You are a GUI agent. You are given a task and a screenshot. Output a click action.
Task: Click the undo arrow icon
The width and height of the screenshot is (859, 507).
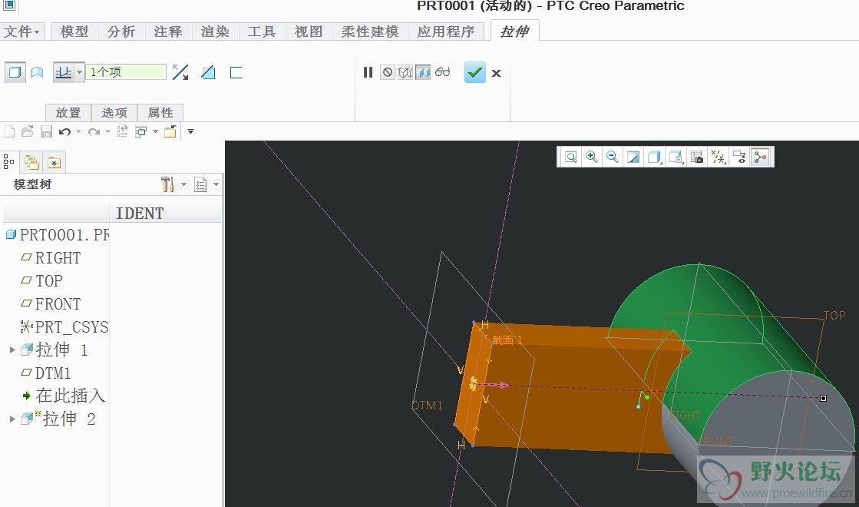64,131
